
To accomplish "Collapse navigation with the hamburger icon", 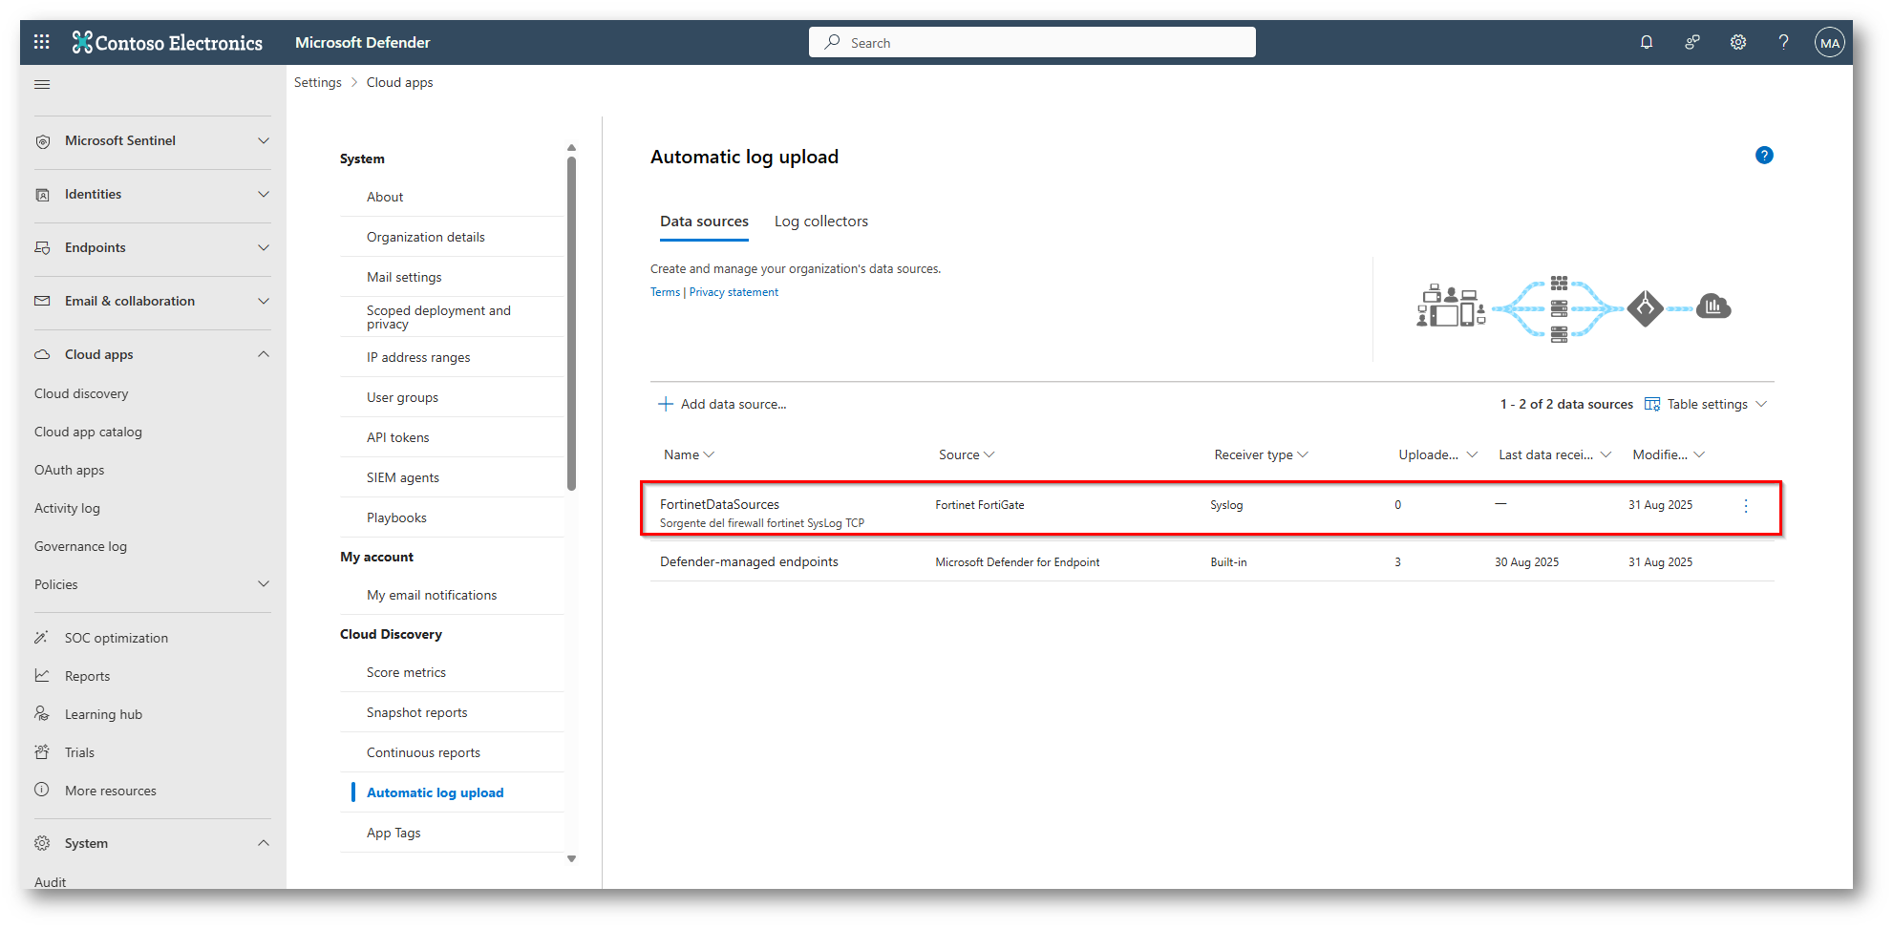I will (x=42, y=84).
